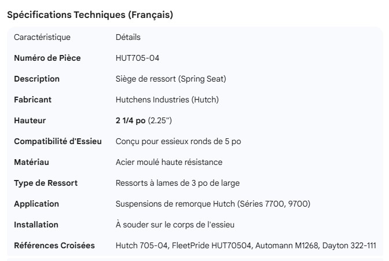Click the bold "2 1/4 po" height value
The image size is (389, 261).
coord(130,120)
